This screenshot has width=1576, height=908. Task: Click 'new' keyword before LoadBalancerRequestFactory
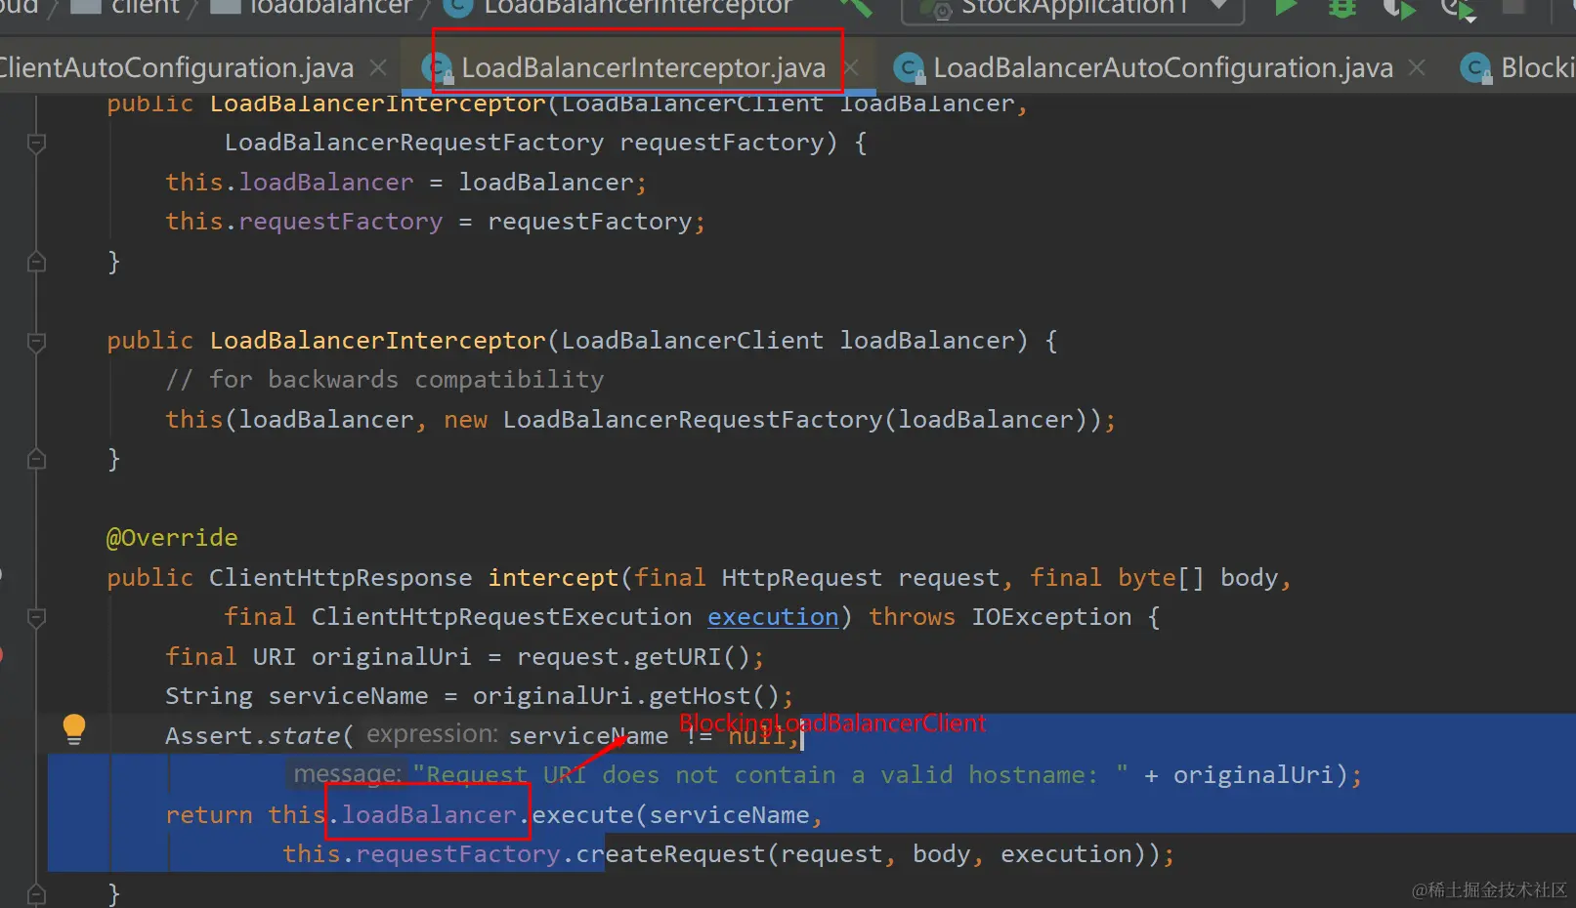466,420
